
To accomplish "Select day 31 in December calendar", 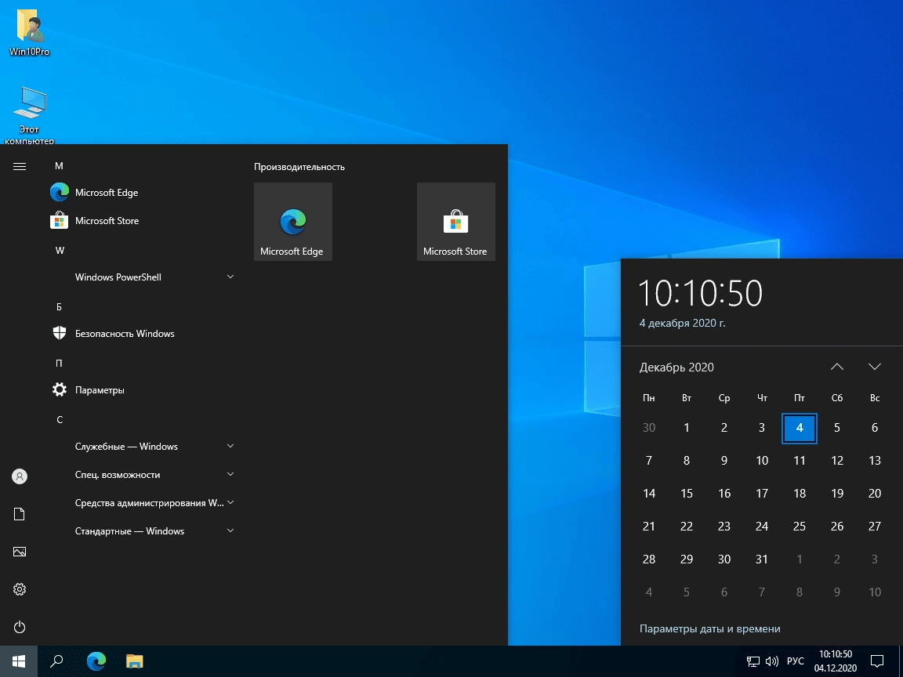I will [x=762, y=559].
